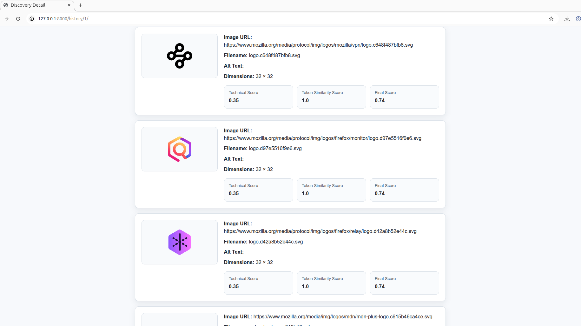Open the profile account icon
Viewport: 581px width, 326px height.
click(578, 19)
